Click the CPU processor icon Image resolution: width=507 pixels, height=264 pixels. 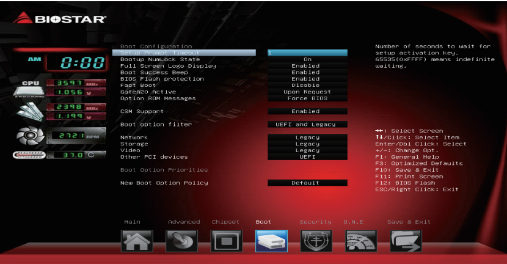pyautogui.click(x=29, y=89)
